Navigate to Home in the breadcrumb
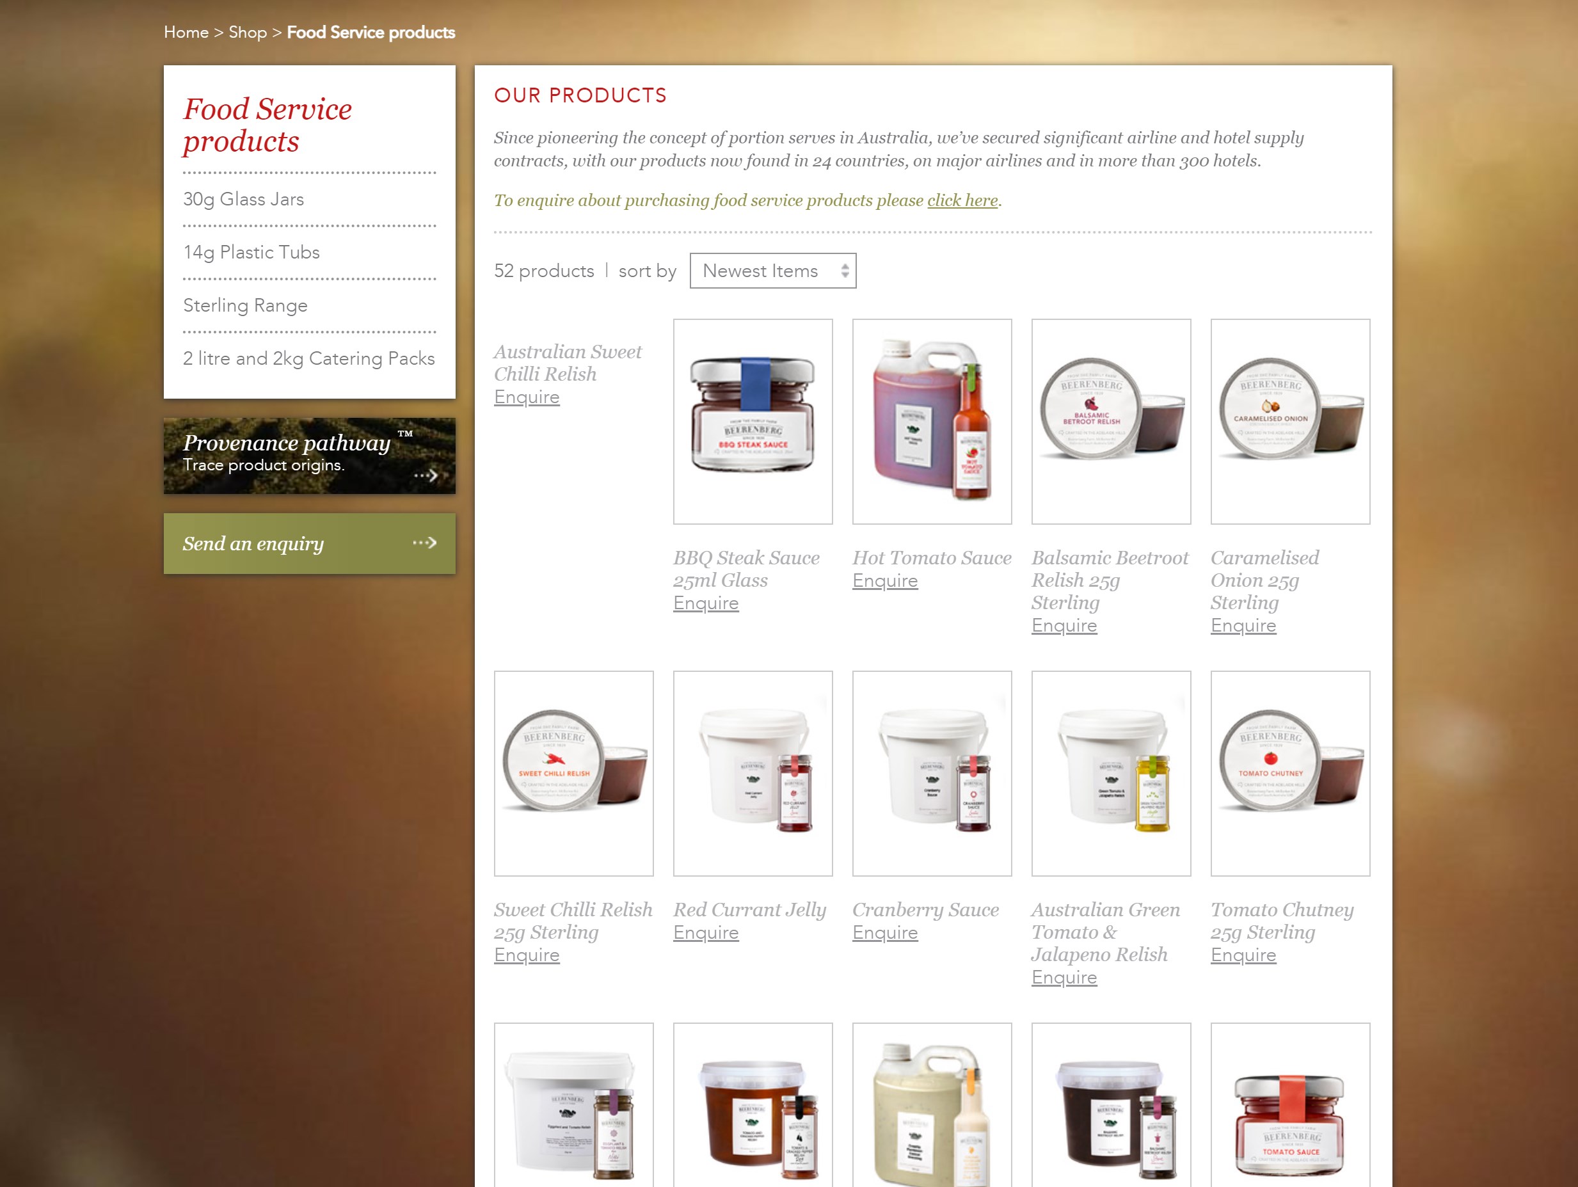Viewport: 1578px width, 1187px height. click(x=187, y=32)
